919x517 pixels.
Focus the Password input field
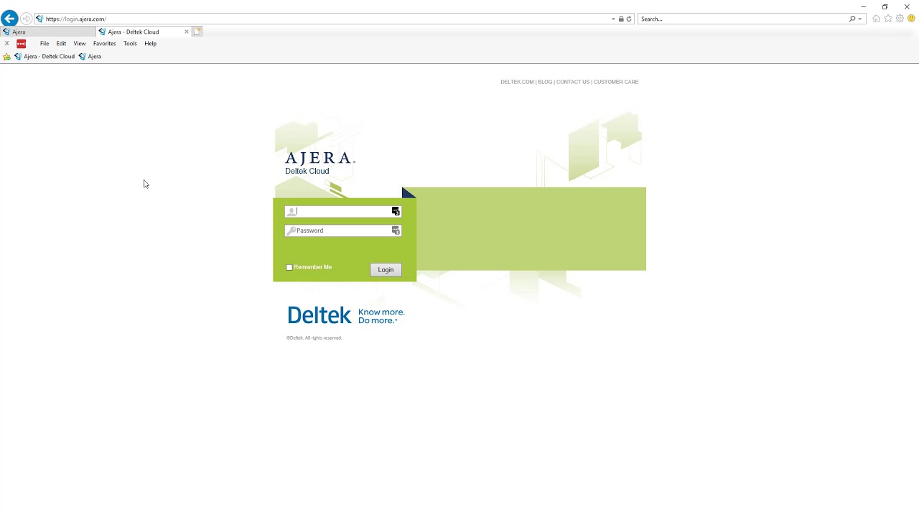(343, 230)
